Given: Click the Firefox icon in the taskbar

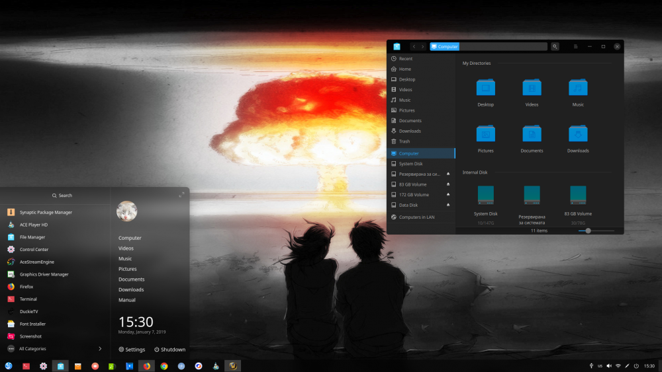Looking at the screenshot, I should [x=146, y=365].
